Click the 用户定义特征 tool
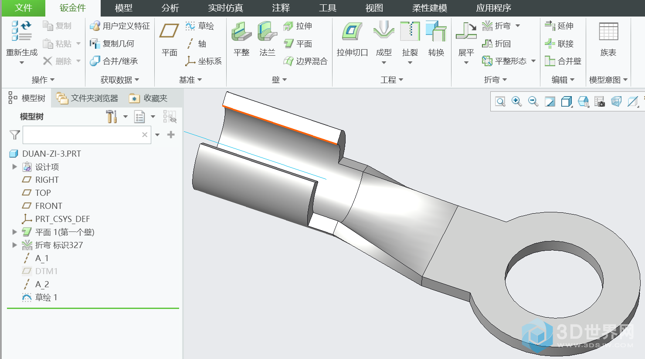 pos(120,26)
